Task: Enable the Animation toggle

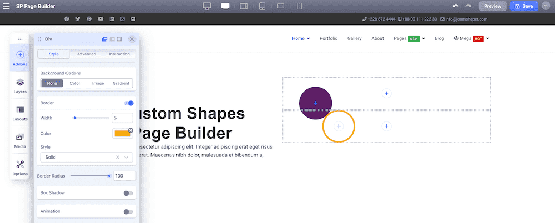Action: pos(128,212)
